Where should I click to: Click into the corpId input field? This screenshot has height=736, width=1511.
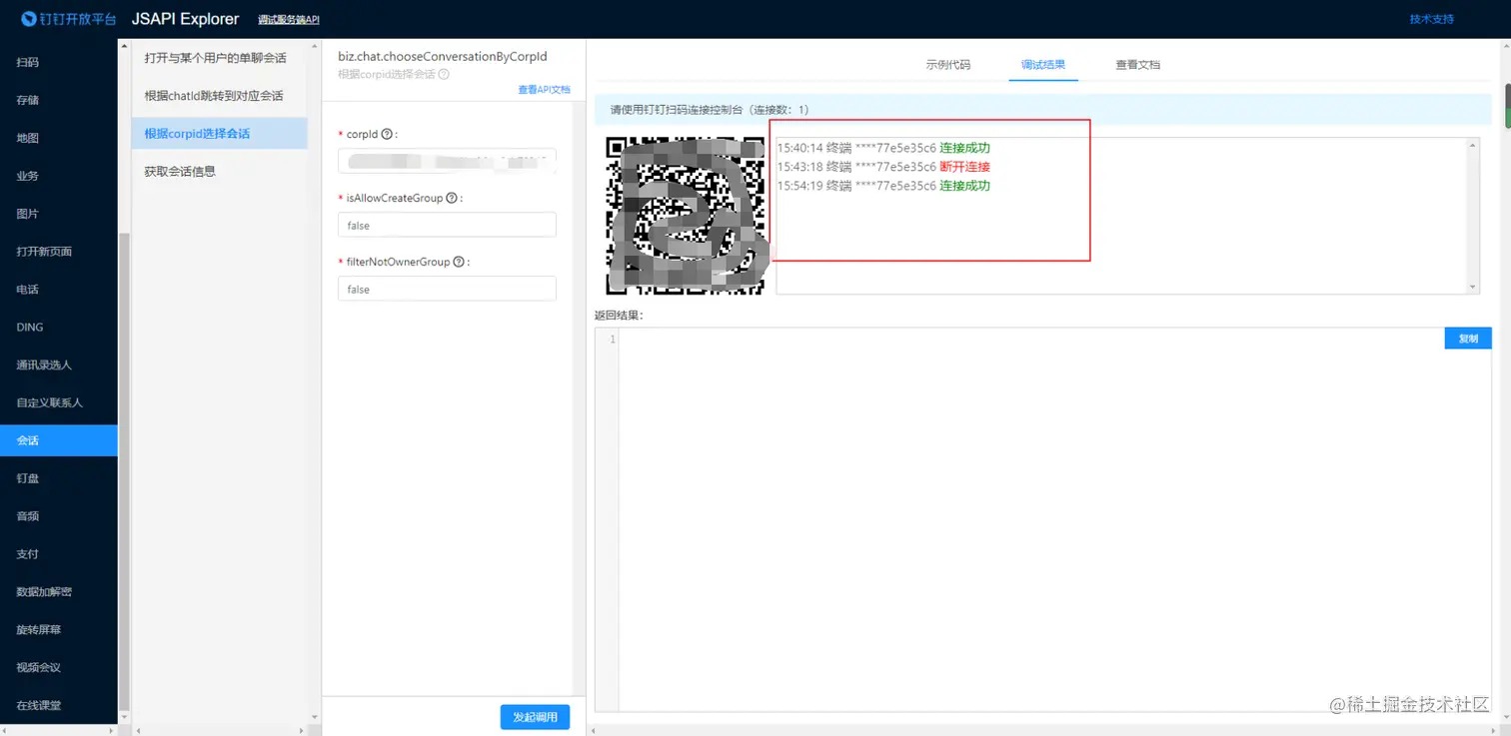pos(447,161)
